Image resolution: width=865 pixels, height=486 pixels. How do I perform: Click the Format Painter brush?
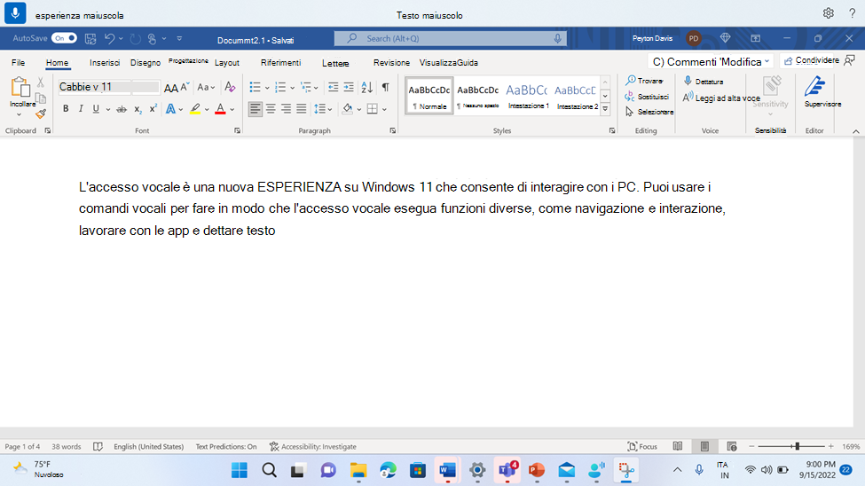click(40, 114)
